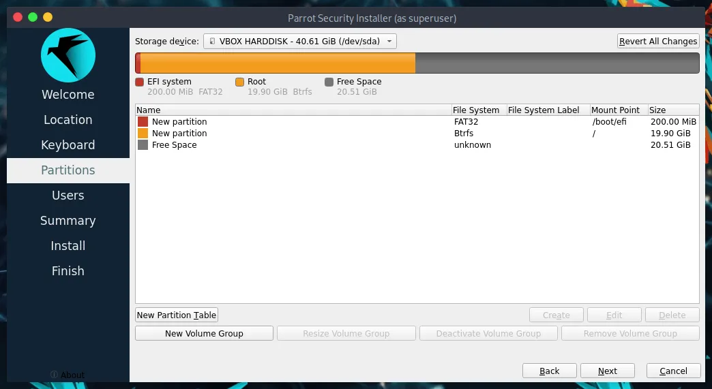Click the Create button
This screenshot has width=712, height=389.
tap(557, 315)
